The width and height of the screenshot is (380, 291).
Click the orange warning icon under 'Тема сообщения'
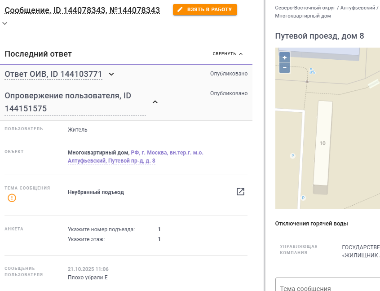click(x=12, y=198)
